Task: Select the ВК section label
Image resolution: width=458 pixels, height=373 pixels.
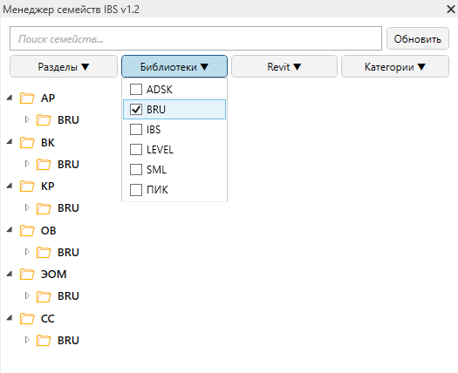Action: pyautogui.click(x=48, y=143)
